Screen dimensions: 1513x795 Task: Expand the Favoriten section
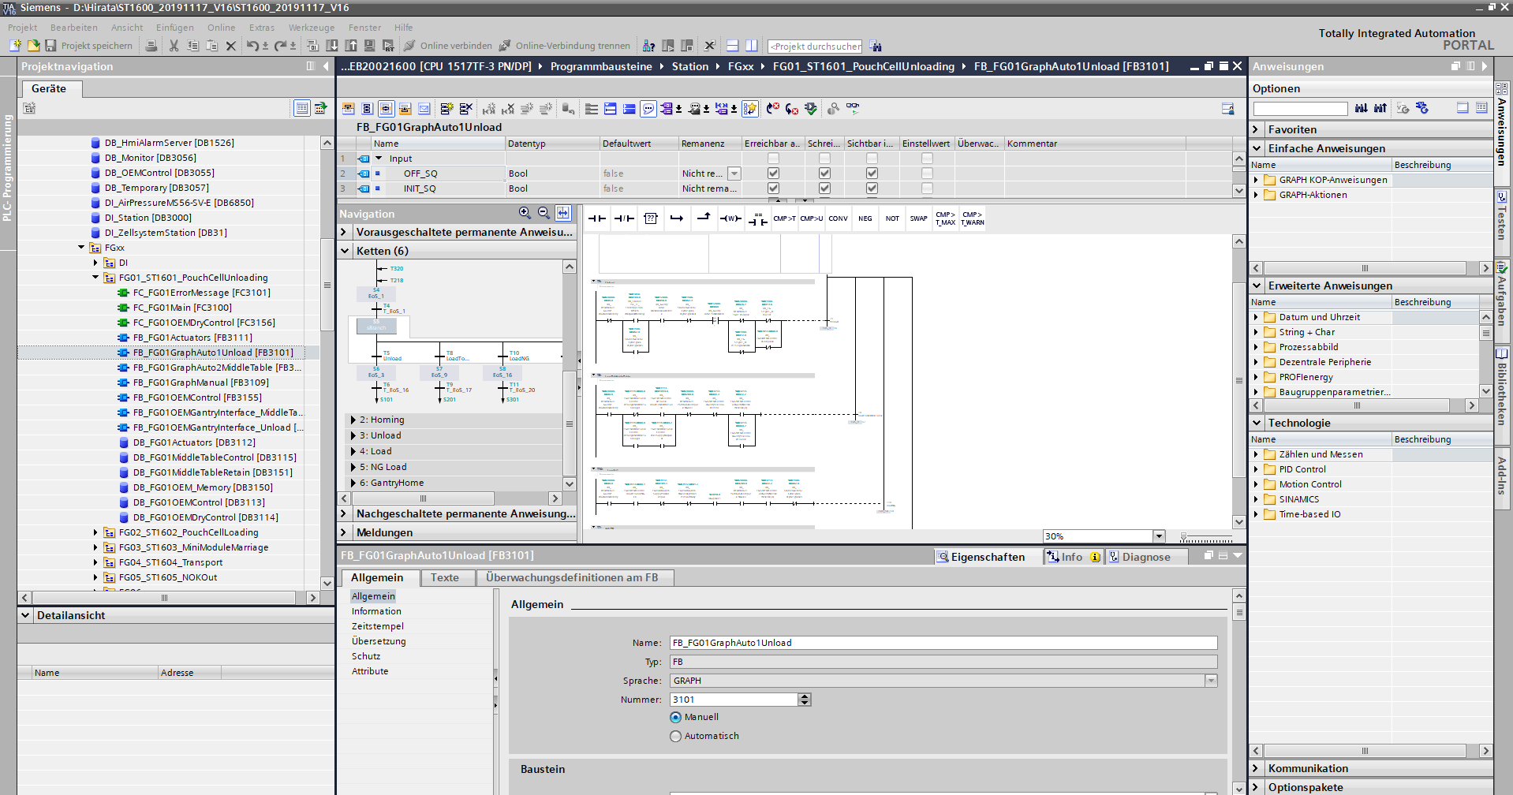[x=1256, y=130]
